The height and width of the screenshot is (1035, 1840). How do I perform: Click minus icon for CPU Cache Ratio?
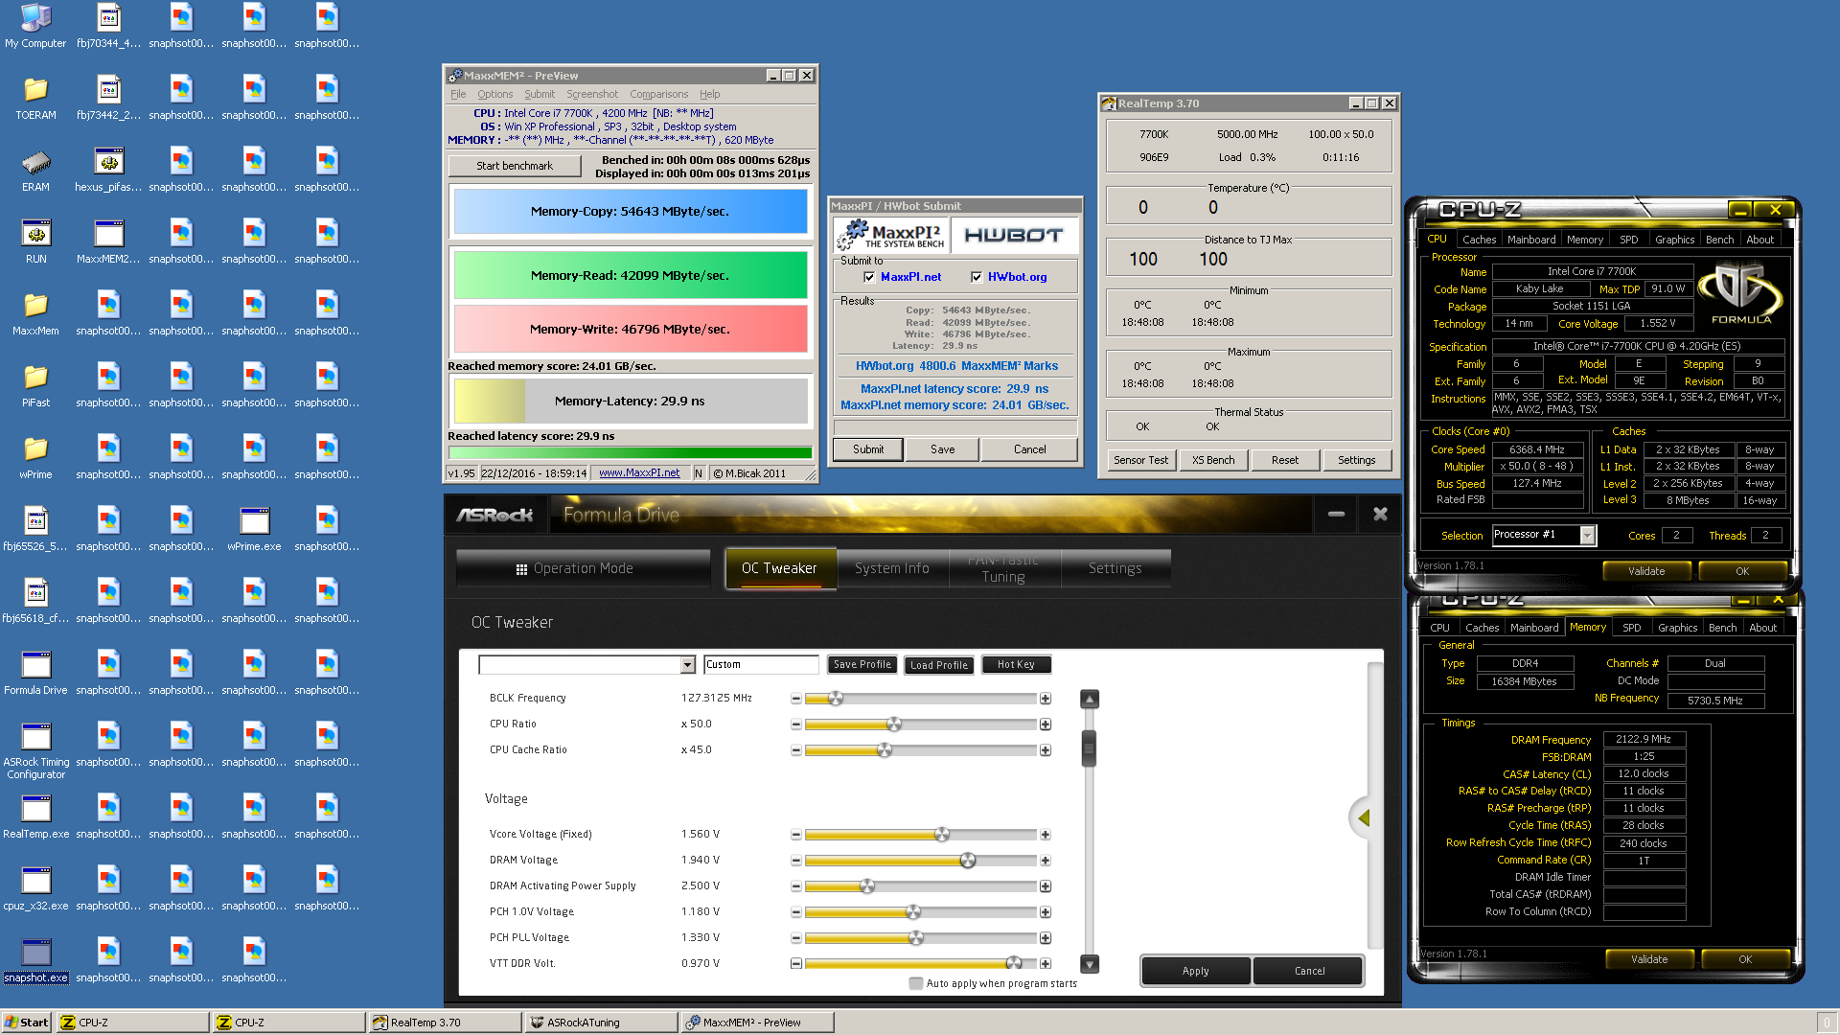click(795, 750)
